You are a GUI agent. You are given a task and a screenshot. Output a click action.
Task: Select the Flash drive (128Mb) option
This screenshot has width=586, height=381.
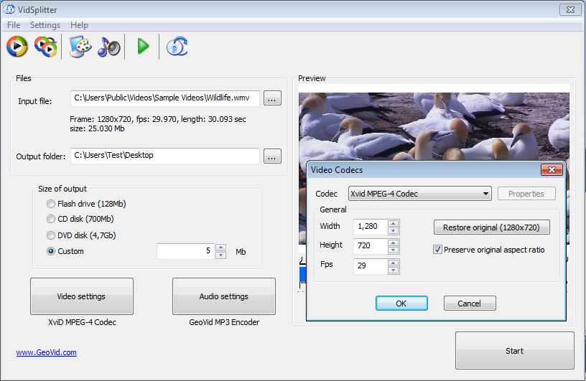[x=51, y=204]
